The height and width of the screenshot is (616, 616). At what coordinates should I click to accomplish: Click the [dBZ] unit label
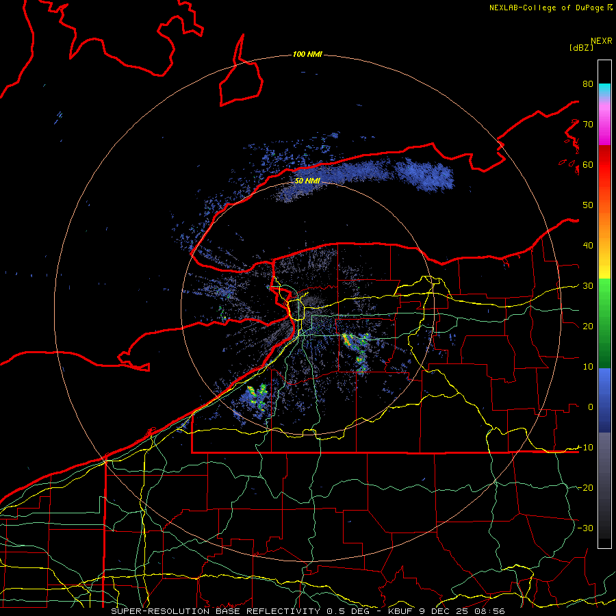pyautogui.click(x=581, y=48)
